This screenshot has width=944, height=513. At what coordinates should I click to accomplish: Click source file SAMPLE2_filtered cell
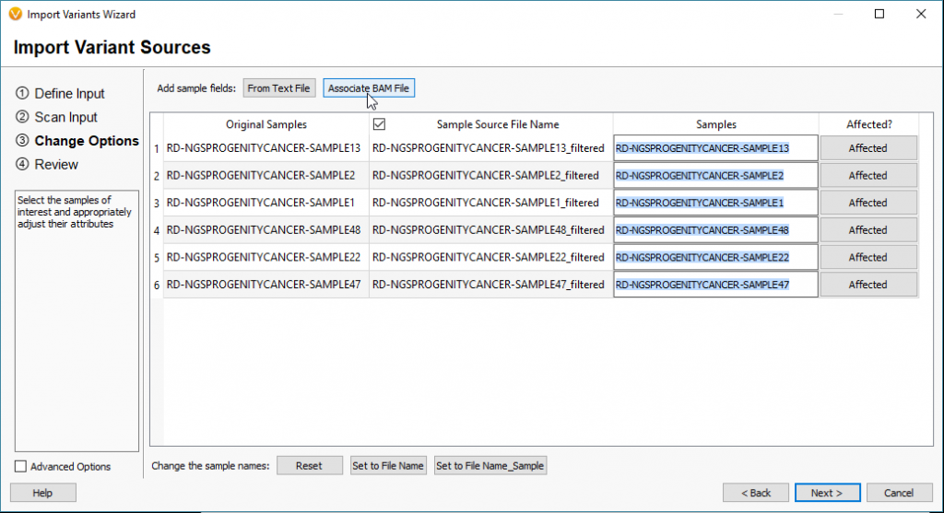click(490, 176)
